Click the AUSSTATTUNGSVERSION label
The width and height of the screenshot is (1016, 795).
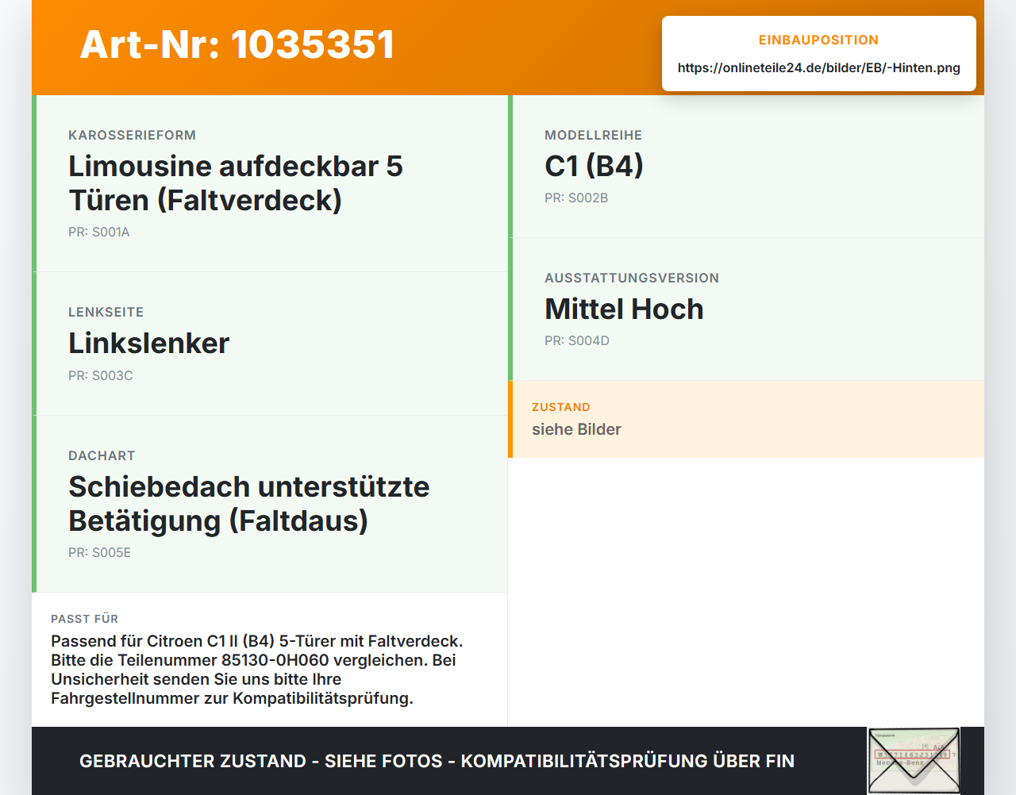[x=632, y=278]
